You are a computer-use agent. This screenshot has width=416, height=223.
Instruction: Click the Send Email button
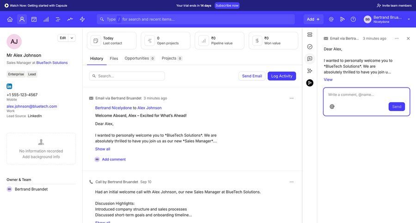pos(252,76)
